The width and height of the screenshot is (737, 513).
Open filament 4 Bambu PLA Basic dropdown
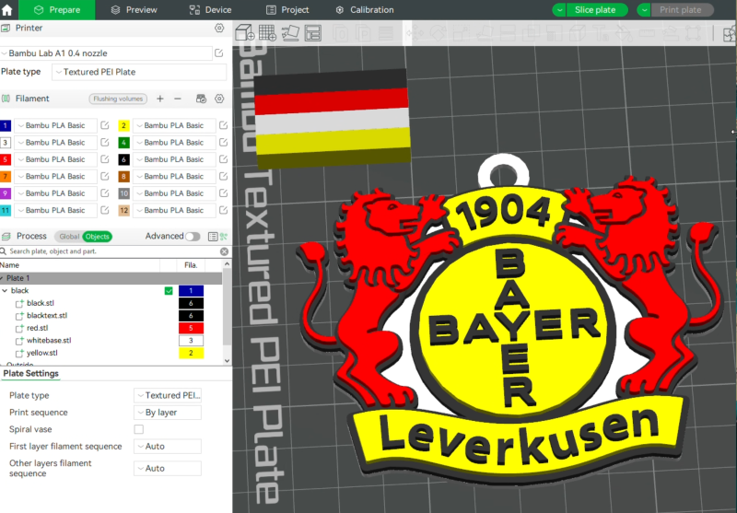[174, 143]
